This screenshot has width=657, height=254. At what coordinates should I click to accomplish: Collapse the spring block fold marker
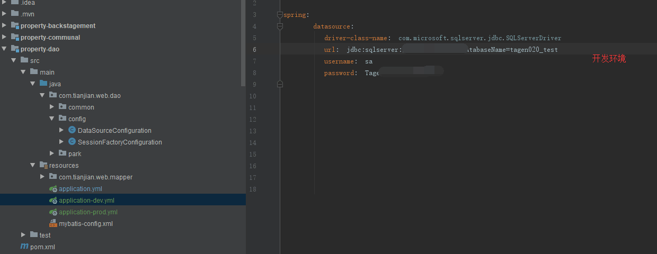click(x=280, y=15)
